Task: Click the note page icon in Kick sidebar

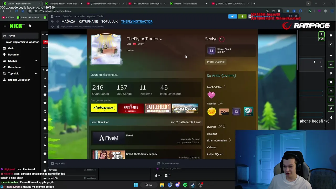Action: (x=331, y=73)
